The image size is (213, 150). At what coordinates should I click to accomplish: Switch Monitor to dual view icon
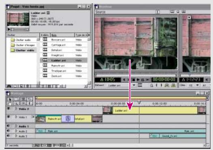point(172,12)
